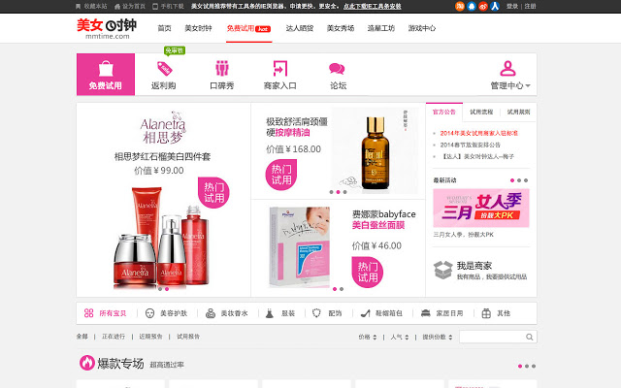Open 2014春节放假安排公告 announcement
The image size is (621, 388).
(470, 145)
